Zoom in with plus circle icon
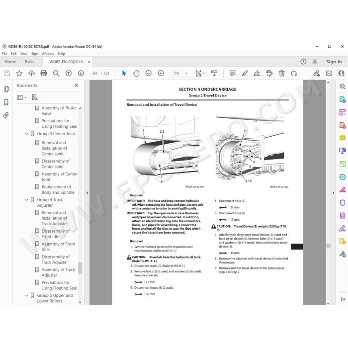Screen dimensions: 348x348 tap(161, 73)
